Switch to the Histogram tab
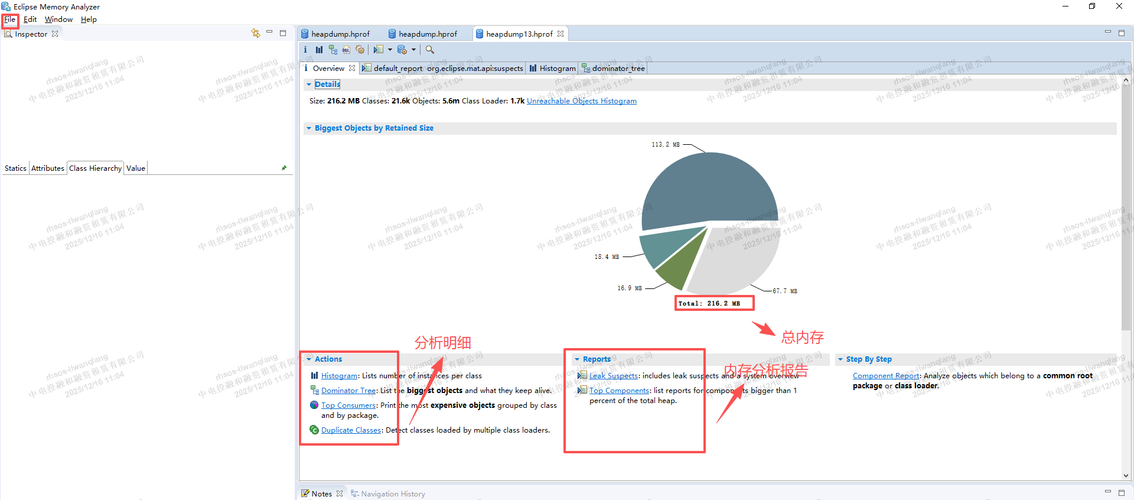This screenshot has width=1134, height=500. (x=552, y=68)
